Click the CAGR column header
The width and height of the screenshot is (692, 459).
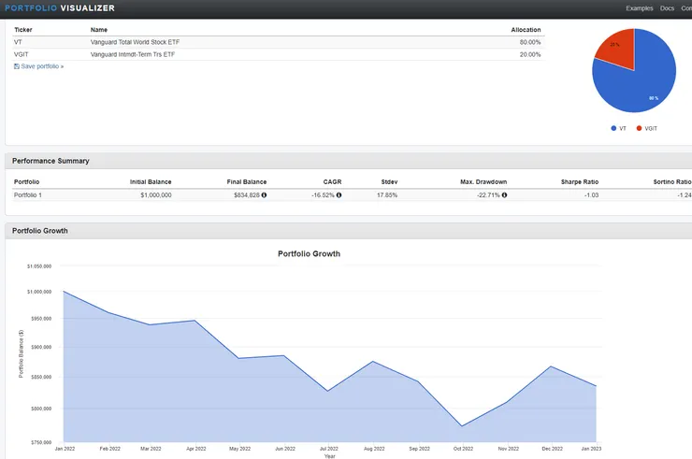(x=332, y=182)
